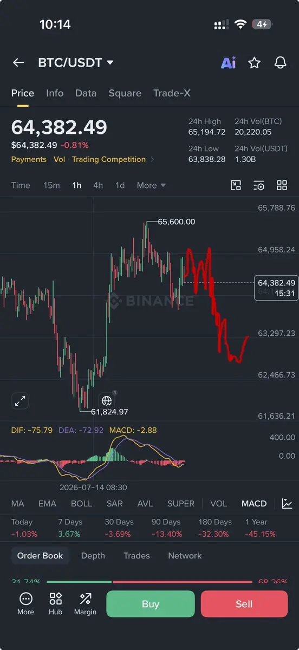299x650 pixels.
Task: Open the Ai assistant icon
Action: [228, 63]
